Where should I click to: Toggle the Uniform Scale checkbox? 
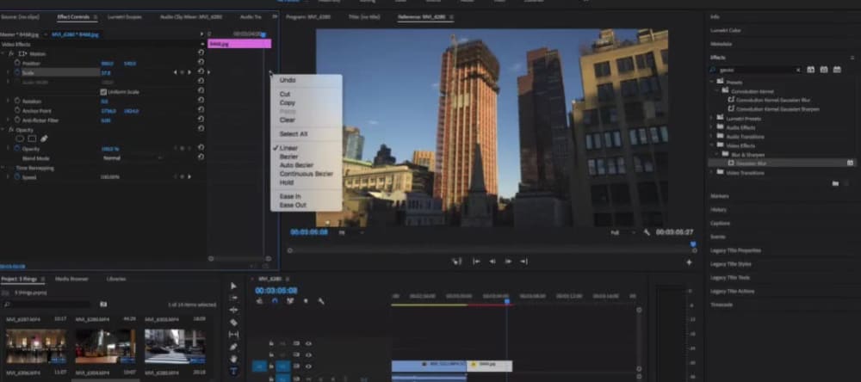coord(103,92)
